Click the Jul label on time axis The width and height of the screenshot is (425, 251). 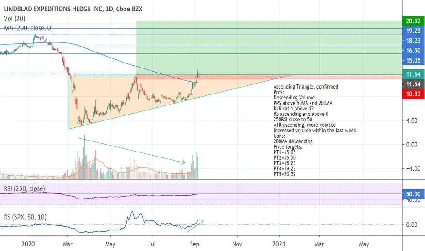click(x=152, y=244)
